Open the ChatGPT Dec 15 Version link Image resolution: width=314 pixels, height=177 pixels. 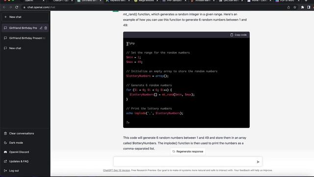pos(117,171)
